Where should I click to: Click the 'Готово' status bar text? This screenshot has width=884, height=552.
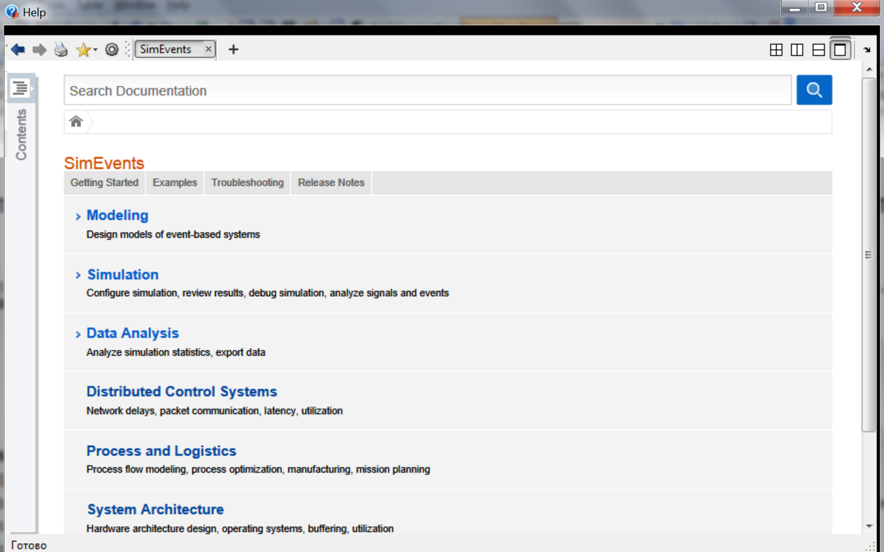[29, 545]
